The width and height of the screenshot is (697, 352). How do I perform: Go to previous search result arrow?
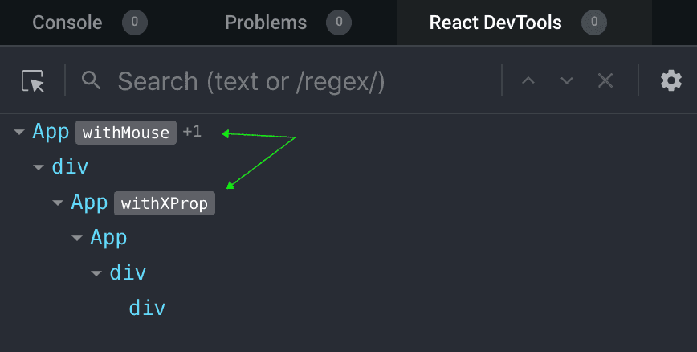tap(528, 80)
